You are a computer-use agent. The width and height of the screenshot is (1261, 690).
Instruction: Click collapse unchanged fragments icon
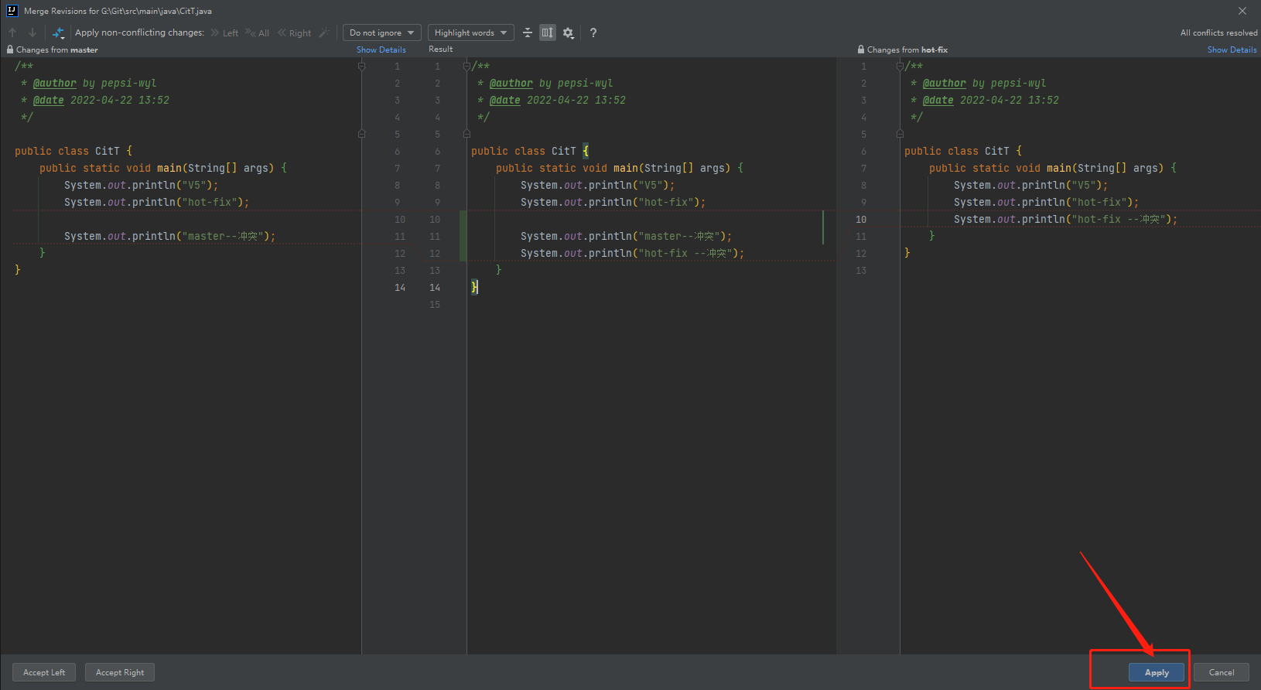(x=528, y=32)
